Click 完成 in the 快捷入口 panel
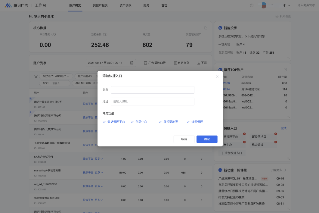This screenshot has height=213, width=319. tap(284, 128)
